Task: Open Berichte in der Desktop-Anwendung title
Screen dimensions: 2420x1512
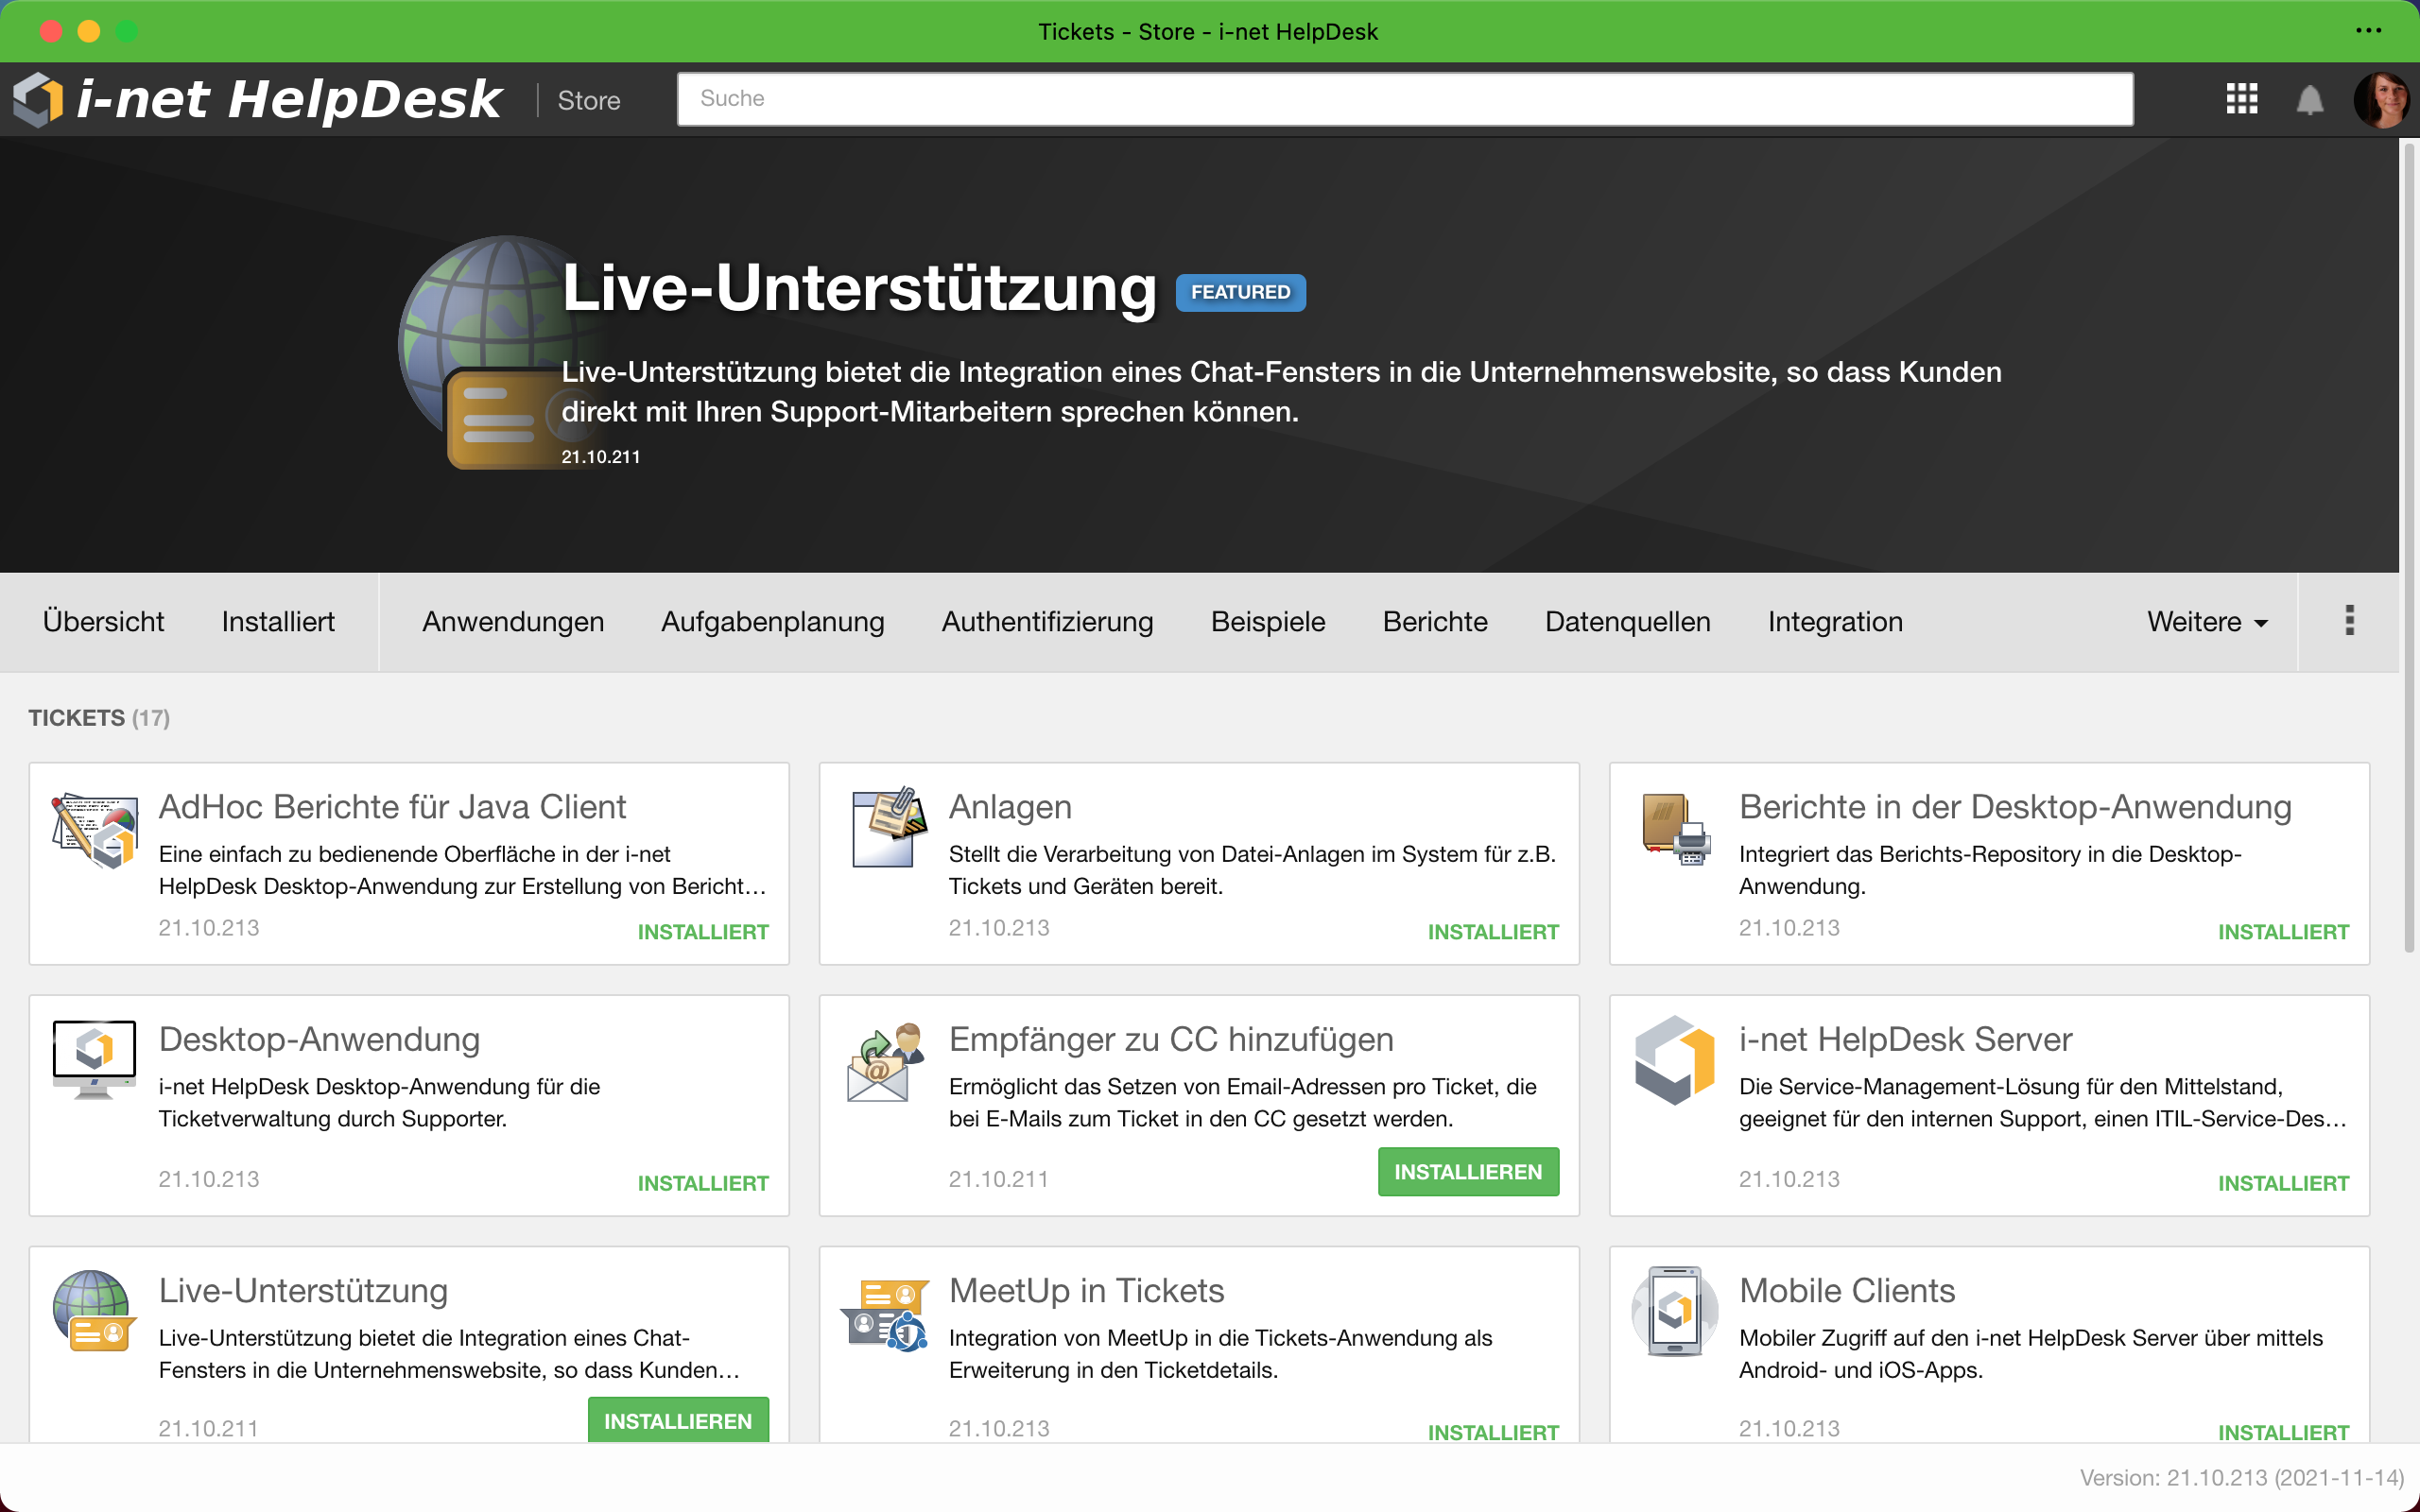Action: pyautogui.click(x=2015, y=806)
